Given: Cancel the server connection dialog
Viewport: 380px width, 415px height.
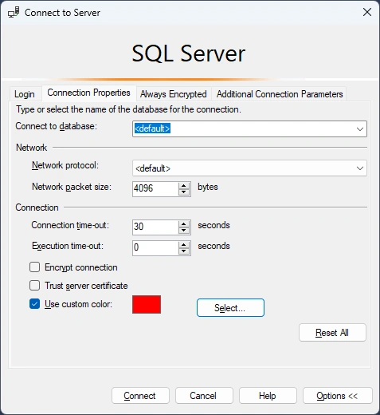Looking at the screenshot, I should point(204,396).
